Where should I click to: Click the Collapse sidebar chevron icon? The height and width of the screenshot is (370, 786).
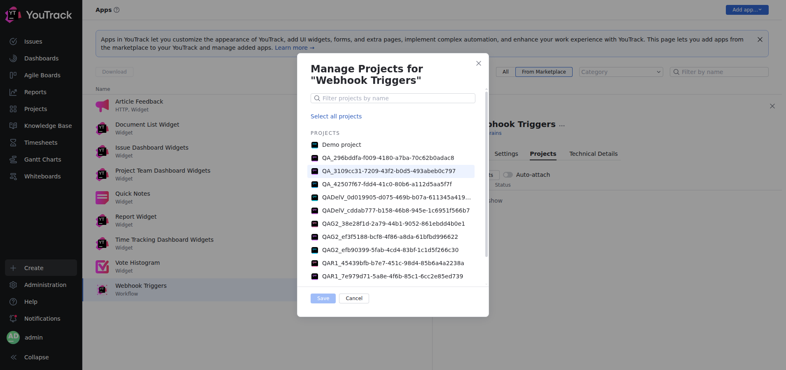13,357
